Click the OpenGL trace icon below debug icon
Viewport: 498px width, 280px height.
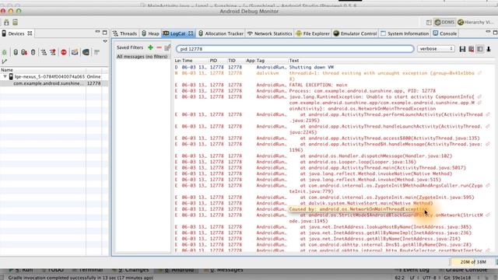pos(4,61)
